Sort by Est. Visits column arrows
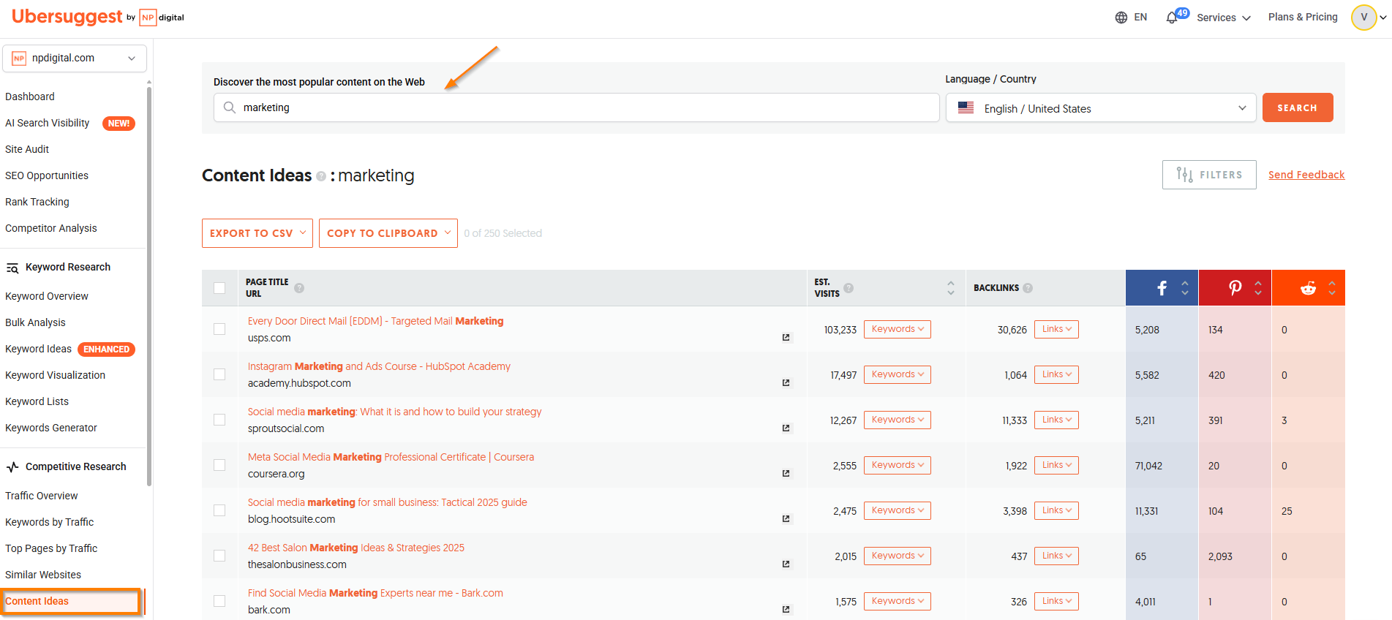 click(x=951, y=288)
